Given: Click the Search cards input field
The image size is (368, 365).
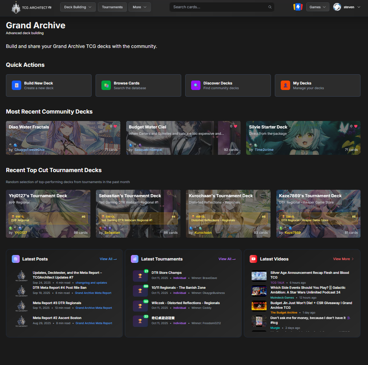Looking at the screenshot, I should [x=218, y=7].
